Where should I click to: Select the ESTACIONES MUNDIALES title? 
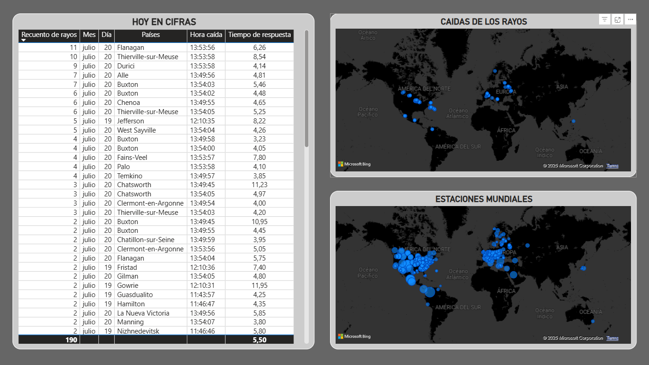[x=484, y=199]
